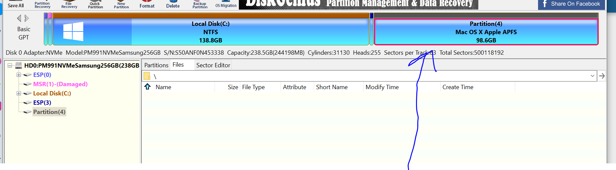The image size is (616, 170).
Task: Collapse the HD0:PM991NVMeSamsung256GB tree node
Action: [x=10, y=65]
